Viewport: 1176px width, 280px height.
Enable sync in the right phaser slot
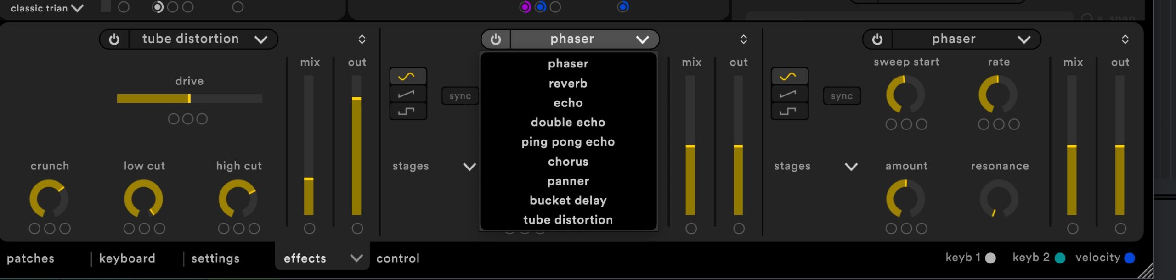pyautogui.click(x=841, y=96)
